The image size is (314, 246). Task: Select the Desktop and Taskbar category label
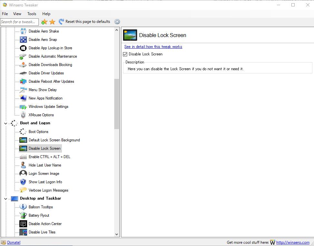tap(40, 198)
